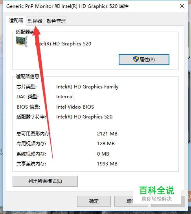Click the 2121 MB total graphics memory value
The height and width of the screenshot is (214, 191).
(107, 134)
